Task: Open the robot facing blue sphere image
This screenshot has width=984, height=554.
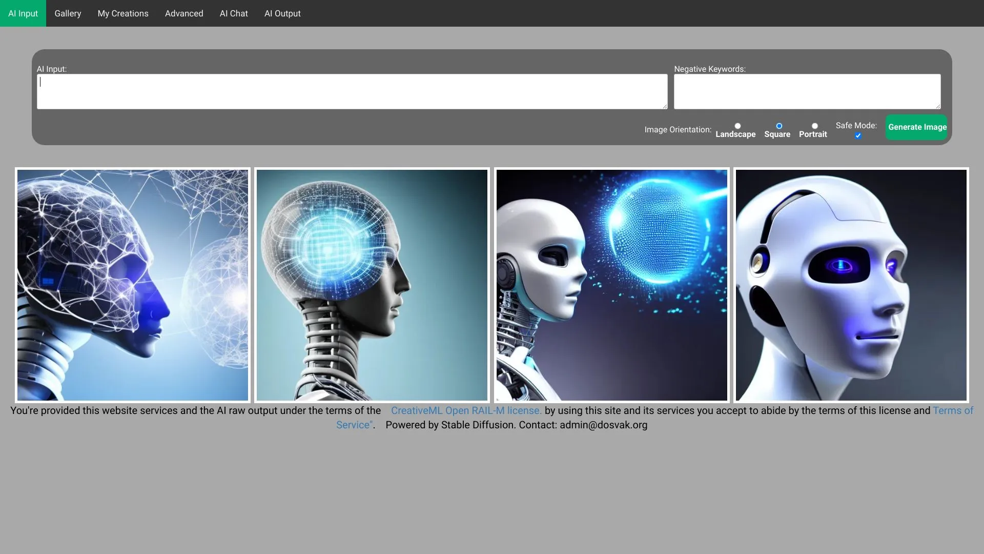Action: coord(611,285)
